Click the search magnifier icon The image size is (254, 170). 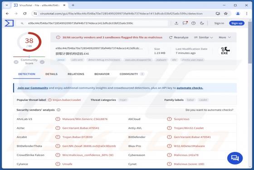click(x=22, y=24)
